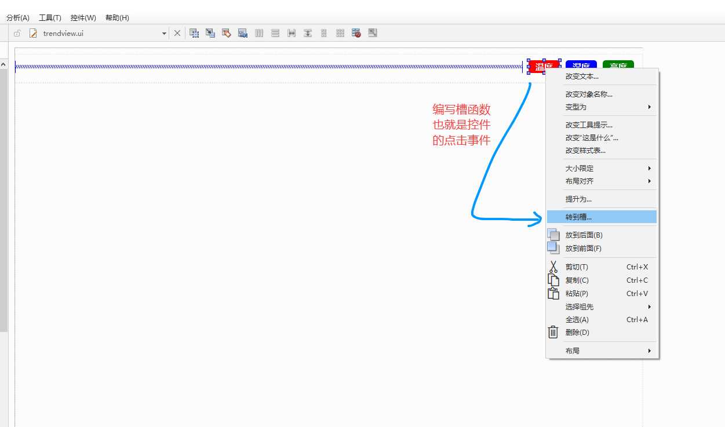Apply horizontal splitter layout icon
The image size is (725, 427).
[292, 33]
